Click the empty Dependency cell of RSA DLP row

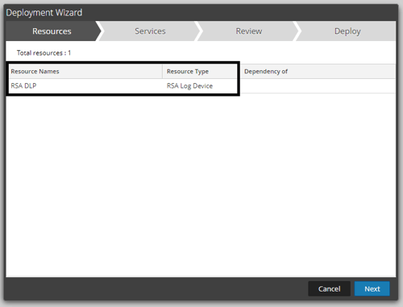[x=318, y=86]
